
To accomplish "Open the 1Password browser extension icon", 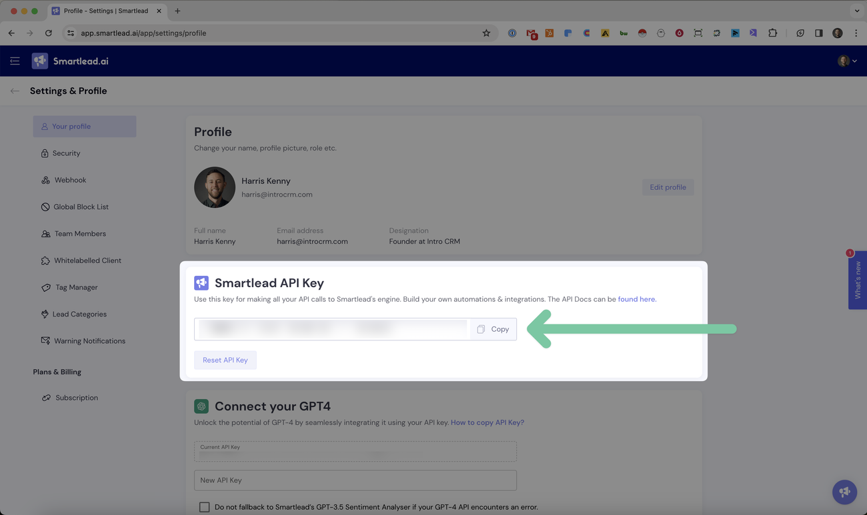I will coord(512,33).
